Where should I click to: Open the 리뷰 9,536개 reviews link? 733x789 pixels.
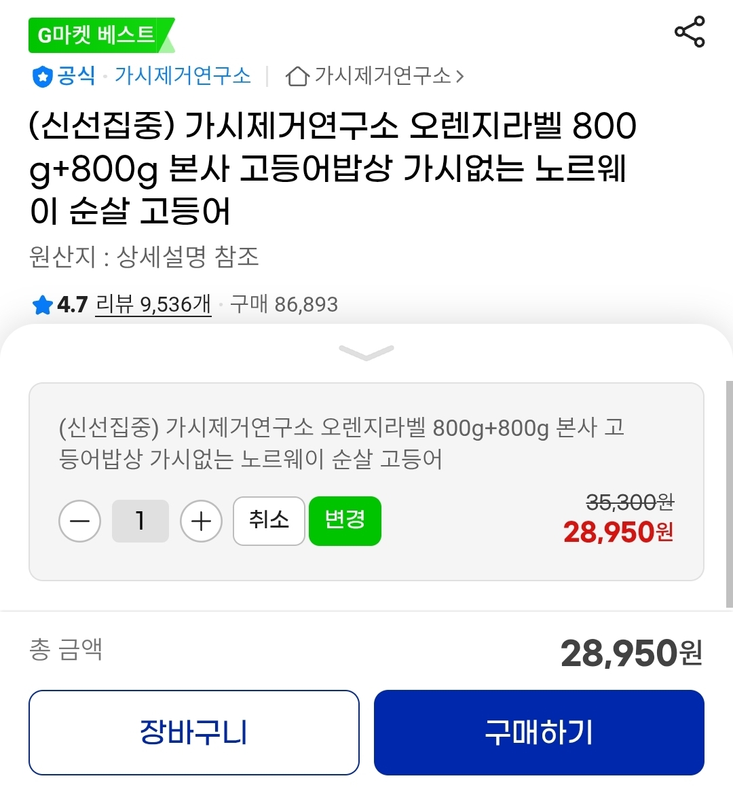pyautogui.click(x=153, y=304)
